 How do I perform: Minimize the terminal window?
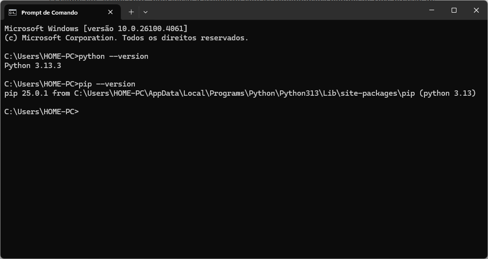[x=432, y=10]
